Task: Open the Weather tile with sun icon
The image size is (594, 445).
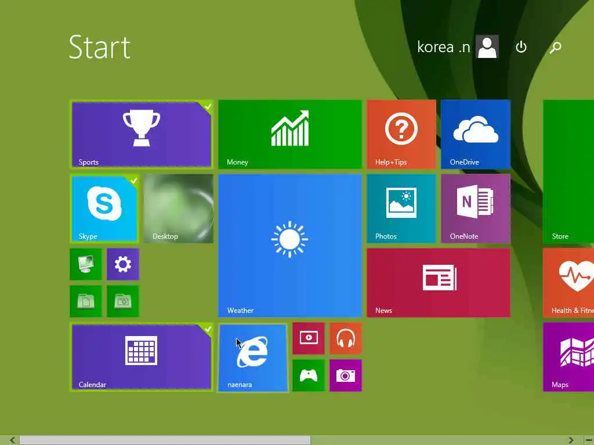Action: pos(290,245)
